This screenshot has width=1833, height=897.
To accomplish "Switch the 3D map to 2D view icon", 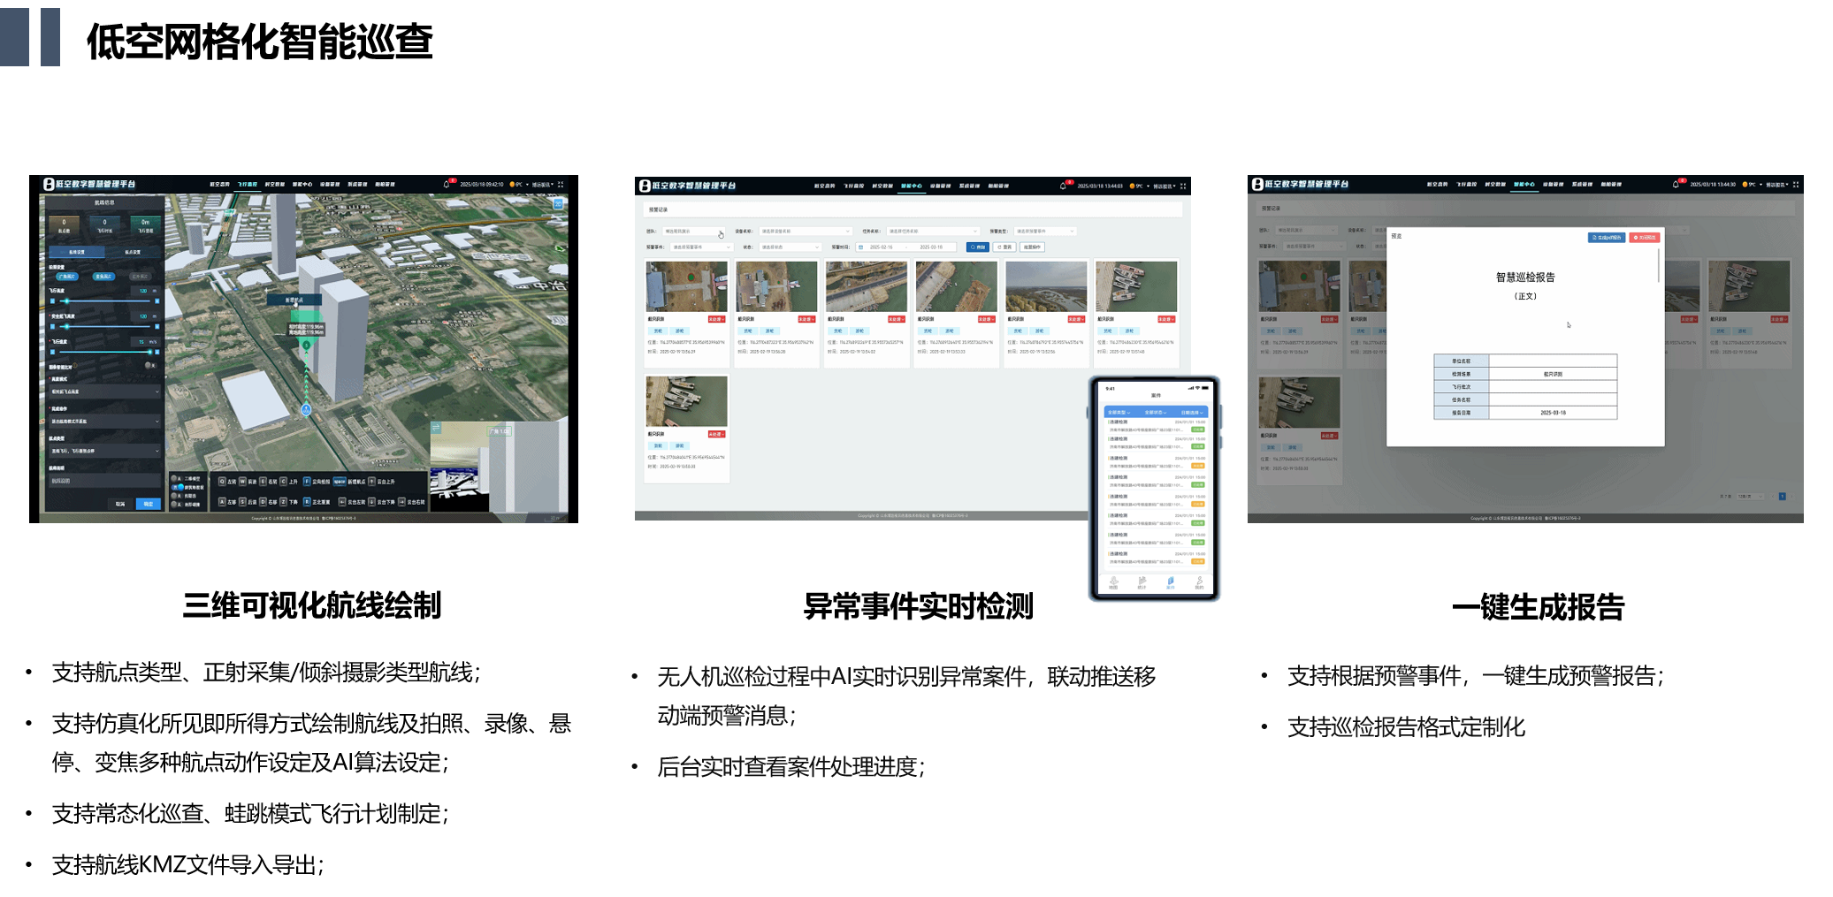I will [558, 203].
